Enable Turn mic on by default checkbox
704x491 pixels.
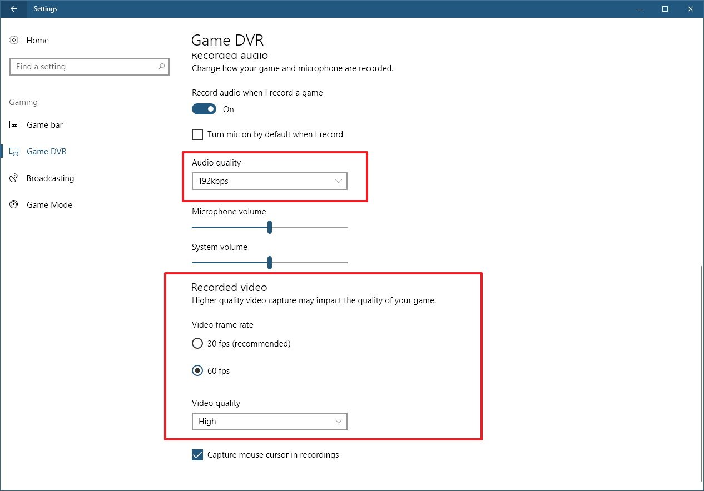[197, 134]
